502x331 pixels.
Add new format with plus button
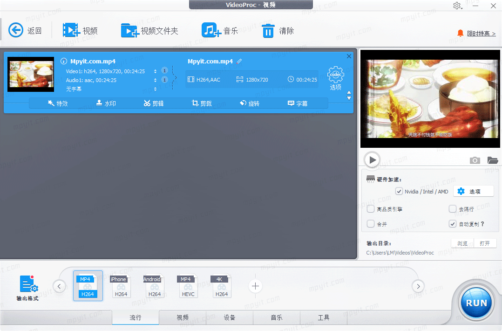[255, 286]
